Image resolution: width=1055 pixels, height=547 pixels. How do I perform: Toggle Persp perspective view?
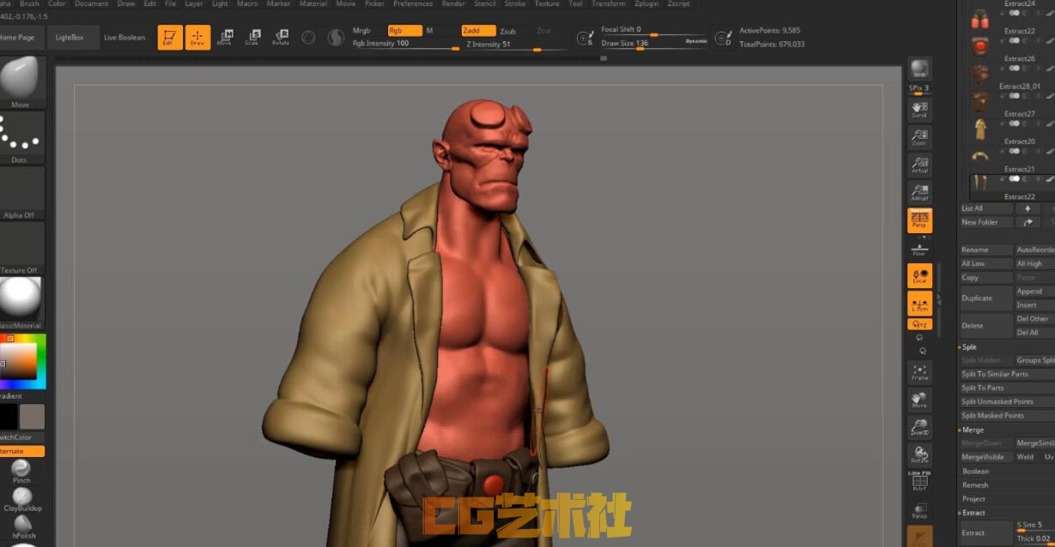point(919,219)
